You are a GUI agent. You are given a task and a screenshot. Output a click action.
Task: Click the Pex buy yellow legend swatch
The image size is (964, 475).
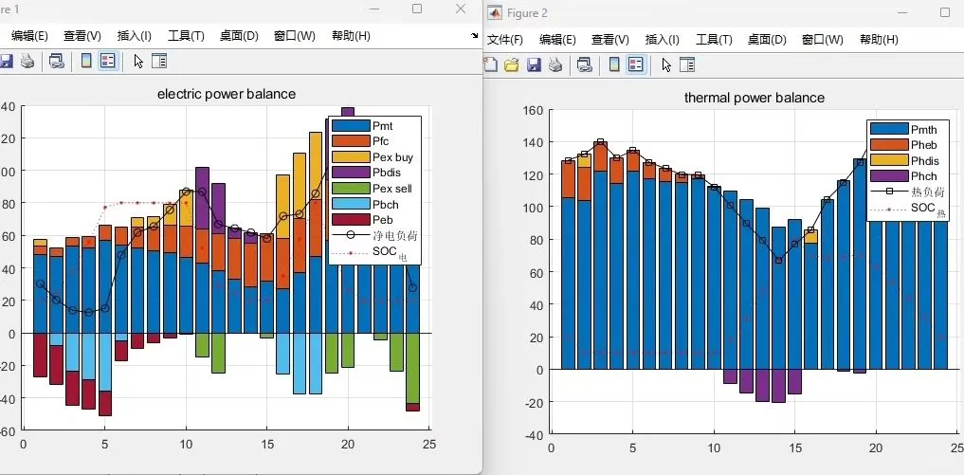click(351, 157)
